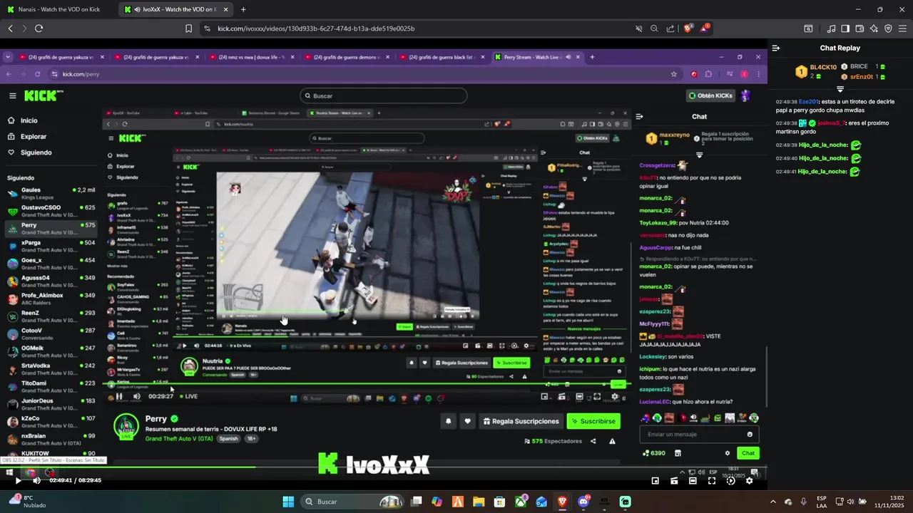Image resolution: width=913 pixels, height=513 pixels.
Task: Open the Brave VPN shield icon
Action: coord(888,28)
